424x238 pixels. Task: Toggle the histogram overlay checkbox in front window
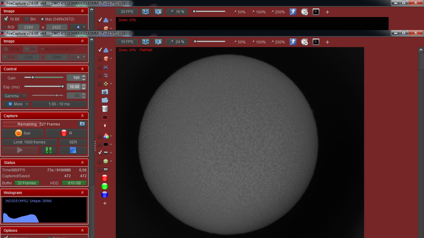coord(100,50)
